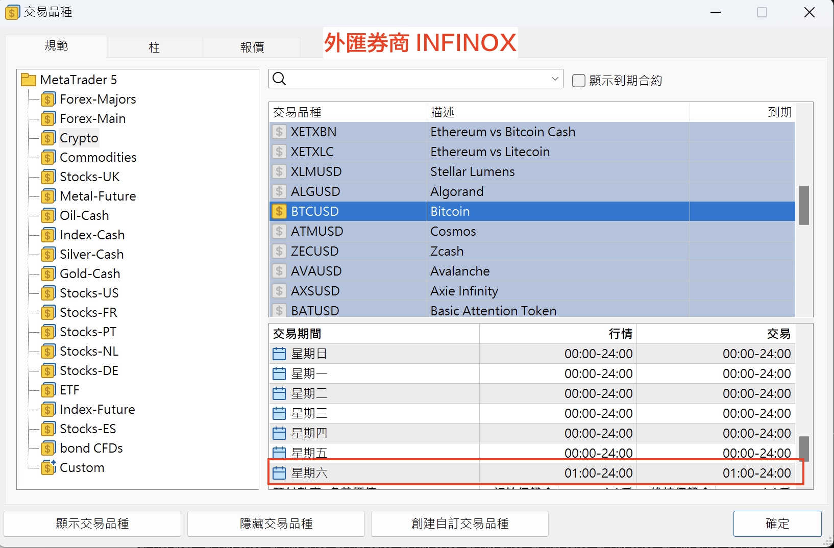Sort by the 描述 column header
Image resolution: width=834 pixels, height=548 pixels.
click(x=558, y=112)
